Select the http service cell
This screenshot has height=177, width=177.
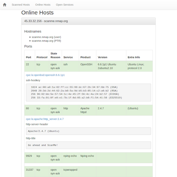[x=70, y=110]
